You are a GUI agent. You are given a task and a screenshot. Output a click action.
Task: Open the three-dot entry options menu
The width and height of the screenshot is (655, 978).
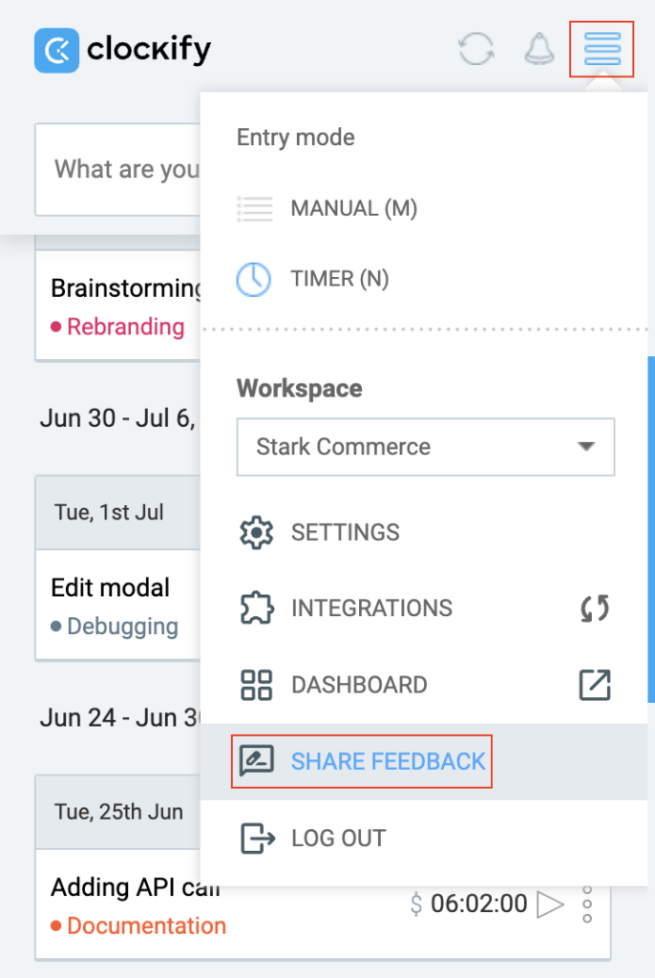587,904
